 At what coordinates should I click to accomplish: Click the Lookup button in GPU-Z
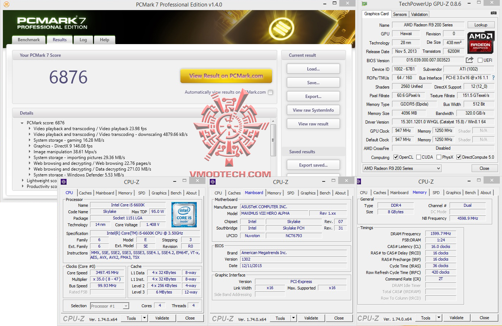click(481, 25)
